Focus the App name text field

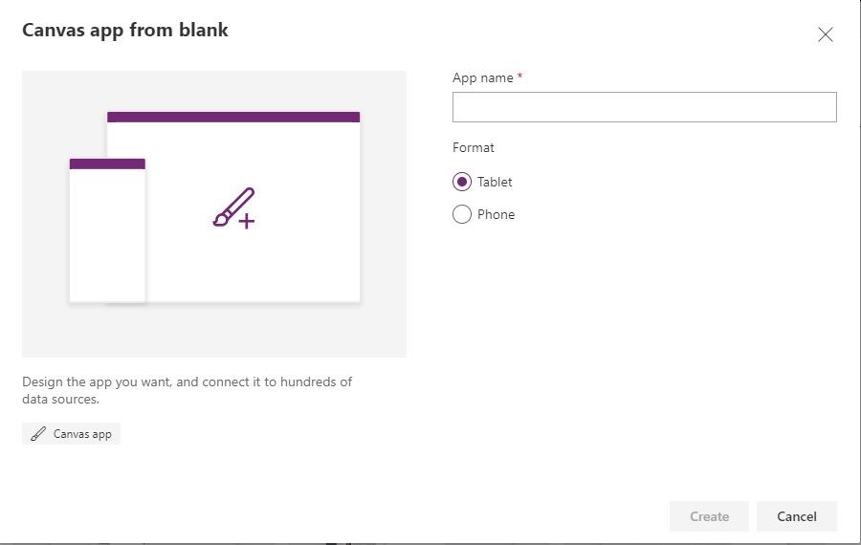pos(644,107)
